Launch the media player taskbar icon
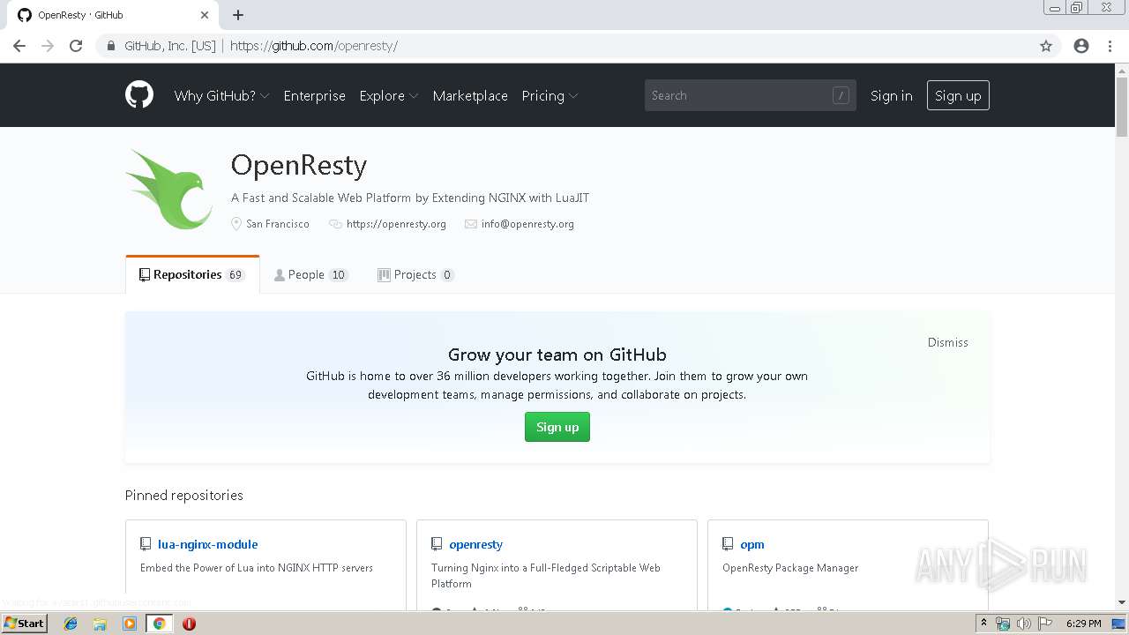The height and width of the screenshot is (635, 1129). pyautogui.click(x=130, y=624)
